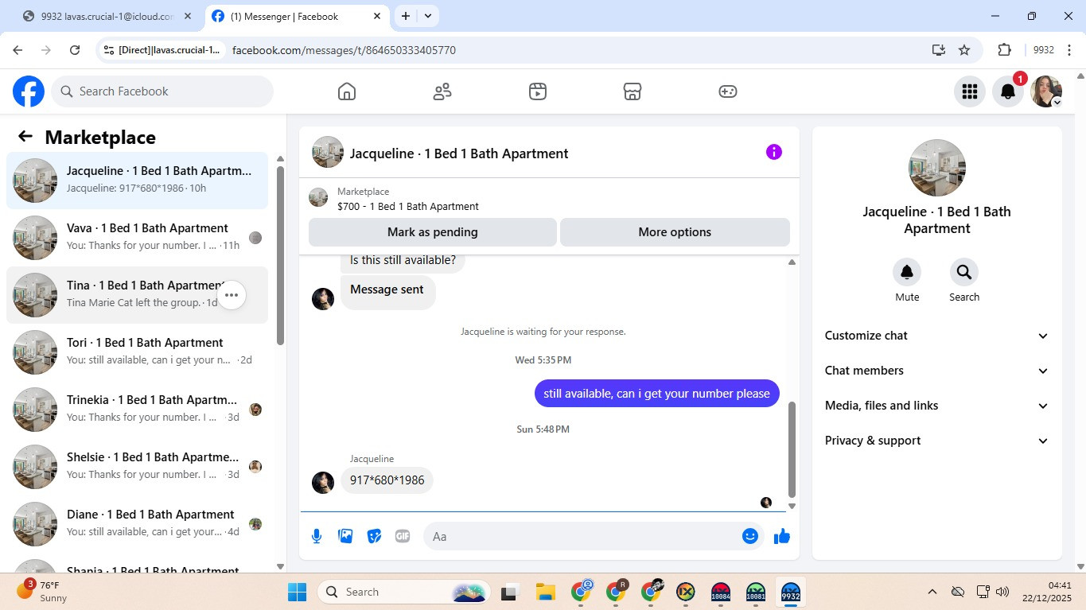Open the notifications bell

(x=1008, y=91)
